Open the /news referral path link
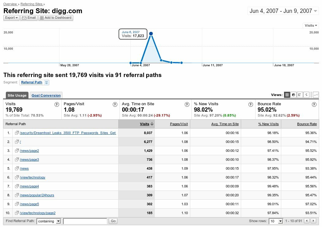Image resolution: width=322 pixels, height=227 pixels. [24, 169]
